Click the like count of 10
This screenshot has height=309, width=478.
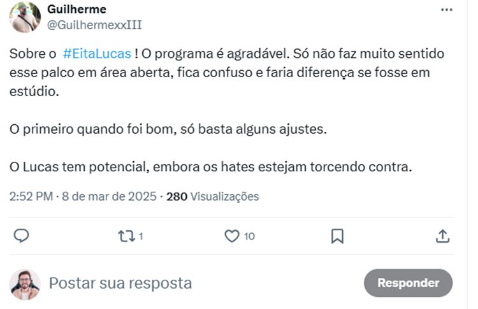(x=249, y=236)
